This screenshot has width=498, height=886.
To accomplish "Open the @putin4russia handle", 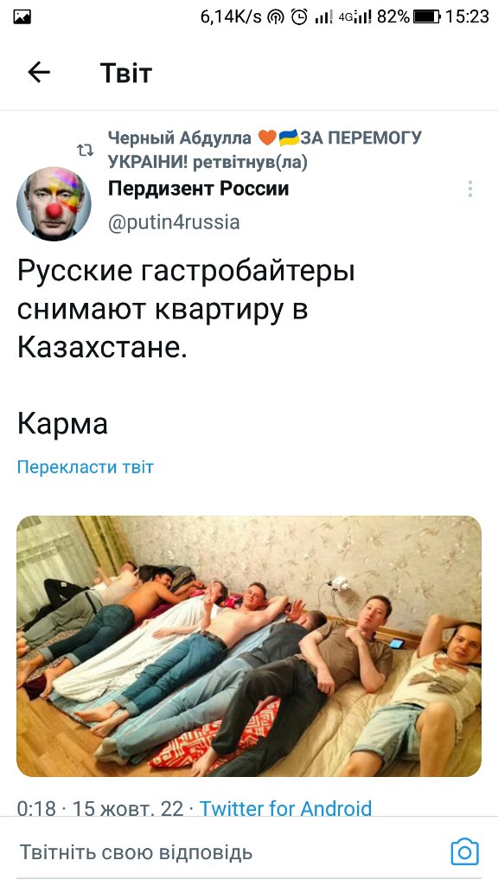I will [174, 222].
